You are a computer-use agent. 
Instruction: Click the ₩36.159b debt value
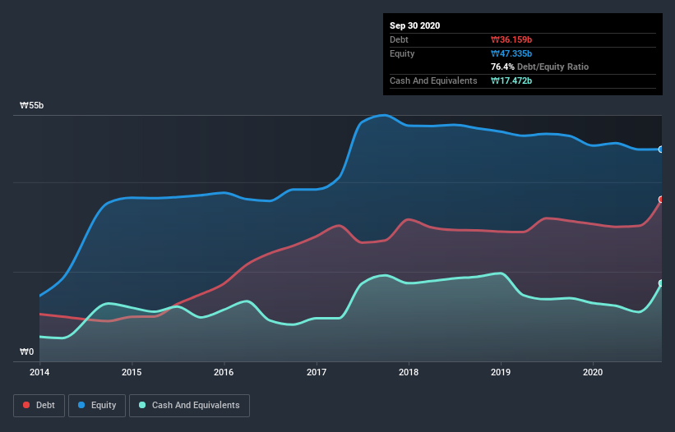(511, 40)
